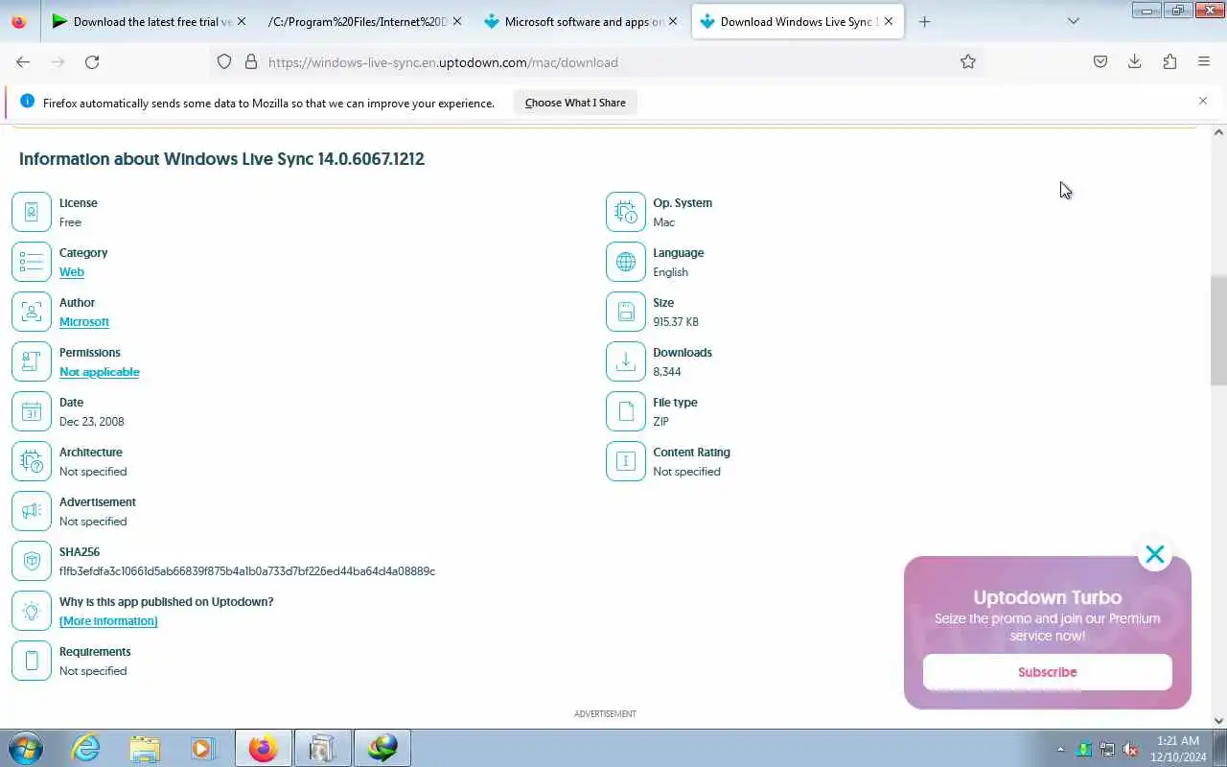Click the Firefox pinned tab icon
This screenshot has height=767, width=1227.
(19, 21)
